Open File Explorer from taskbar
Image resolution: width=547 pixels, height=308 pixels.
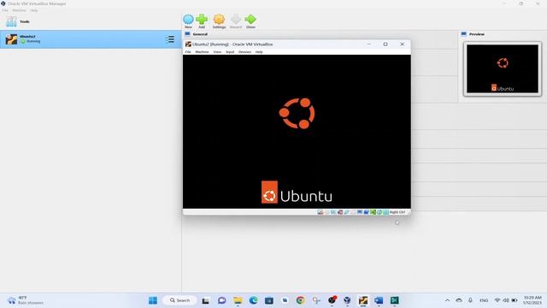pos(238,300)
